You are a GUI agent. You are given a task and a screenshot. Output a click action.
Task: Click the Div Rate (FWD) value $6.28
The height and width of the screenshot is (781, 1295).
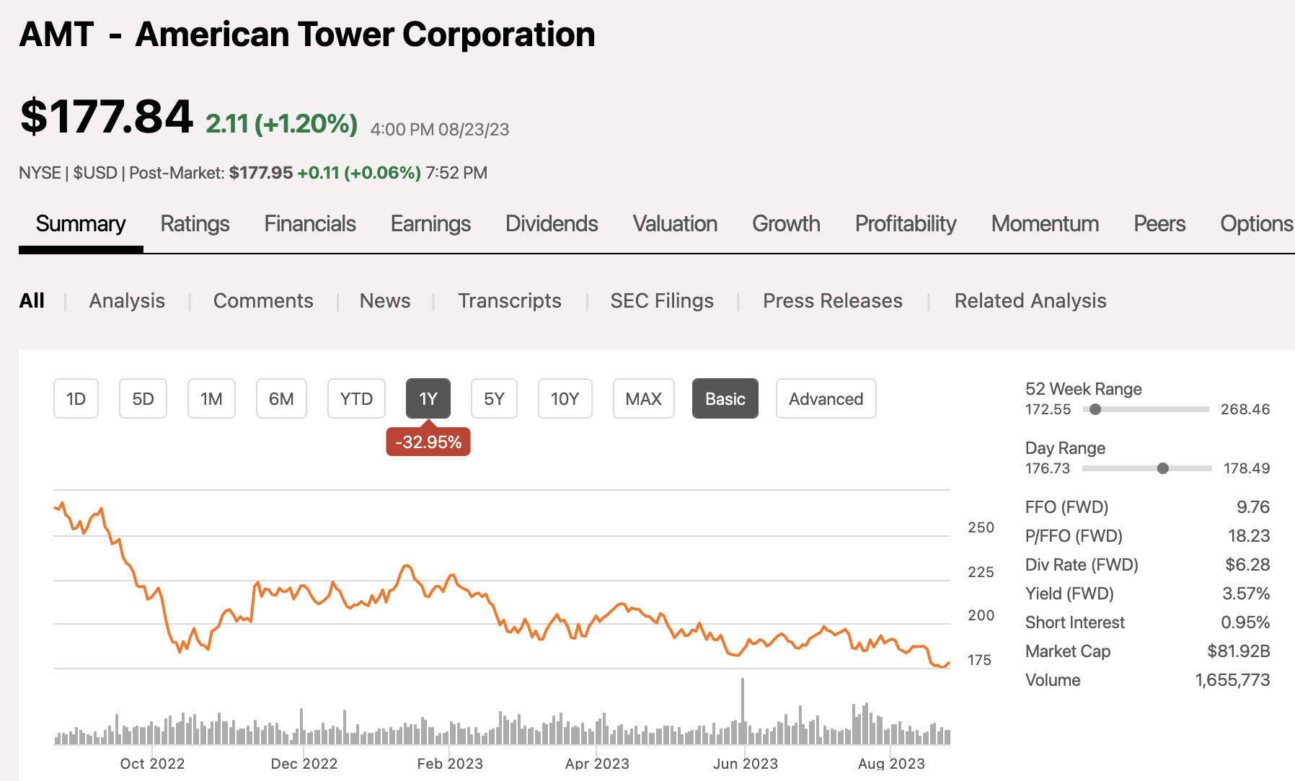[1247, 565]
